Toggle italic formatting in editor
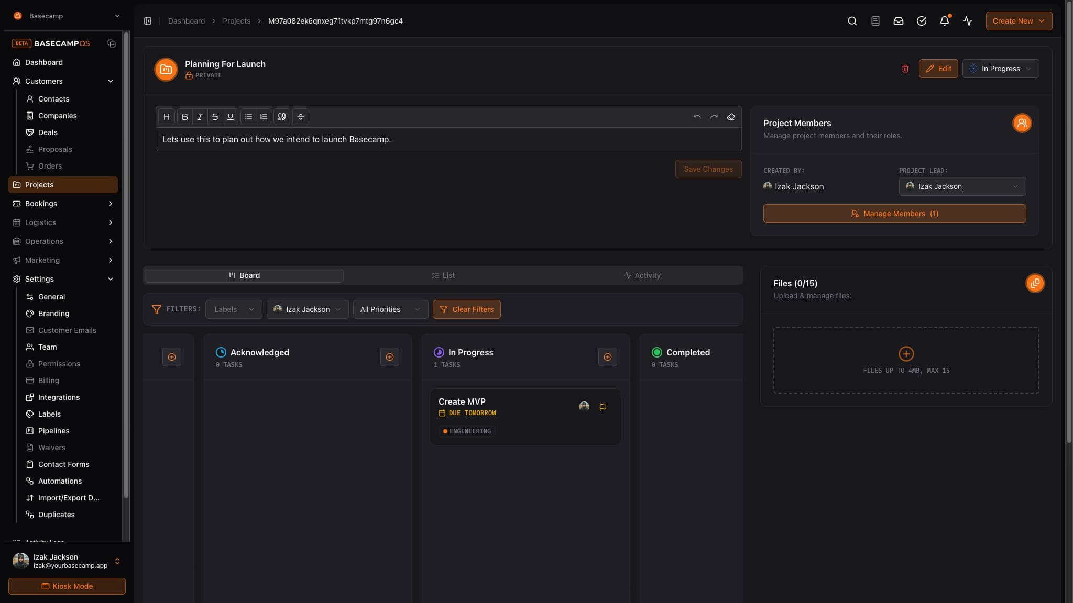Image resolution: width=1073 pixels, height=603 pixels. click(200, 117)
